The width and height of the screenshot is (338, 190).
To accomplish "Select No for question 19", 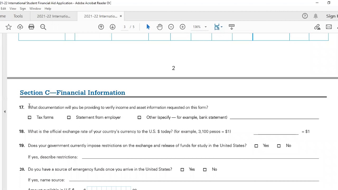I will [279, 146].
